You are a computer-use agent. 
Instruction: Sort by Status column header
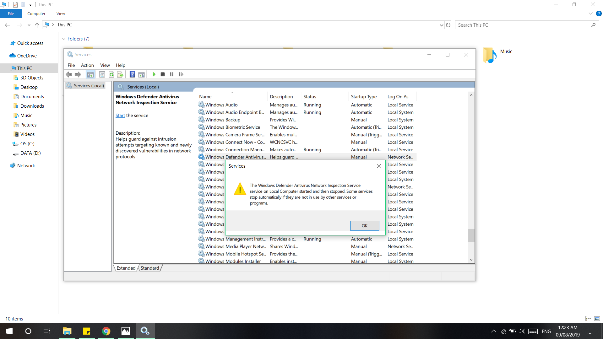tap(325, 97)
